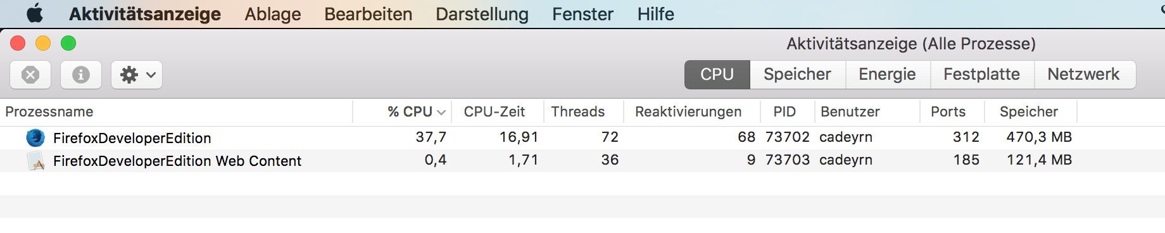Image resolution: width=1165 pixels, height=233 pixels.
Task: Switch to the Speicher tab
Action: pos(797,74)
